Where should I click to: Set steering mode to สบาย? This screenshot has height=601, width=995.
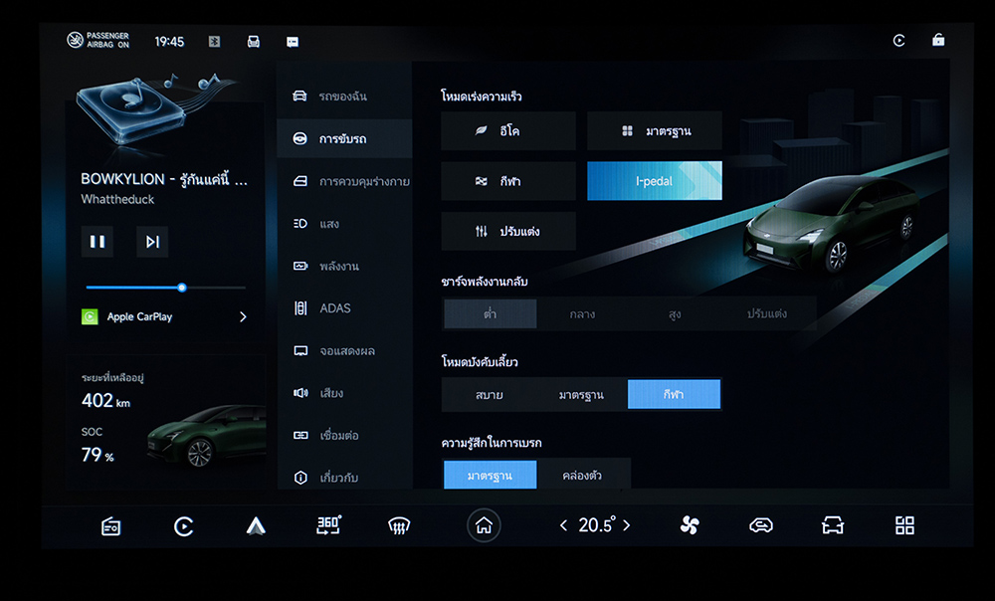coord(489,395)
